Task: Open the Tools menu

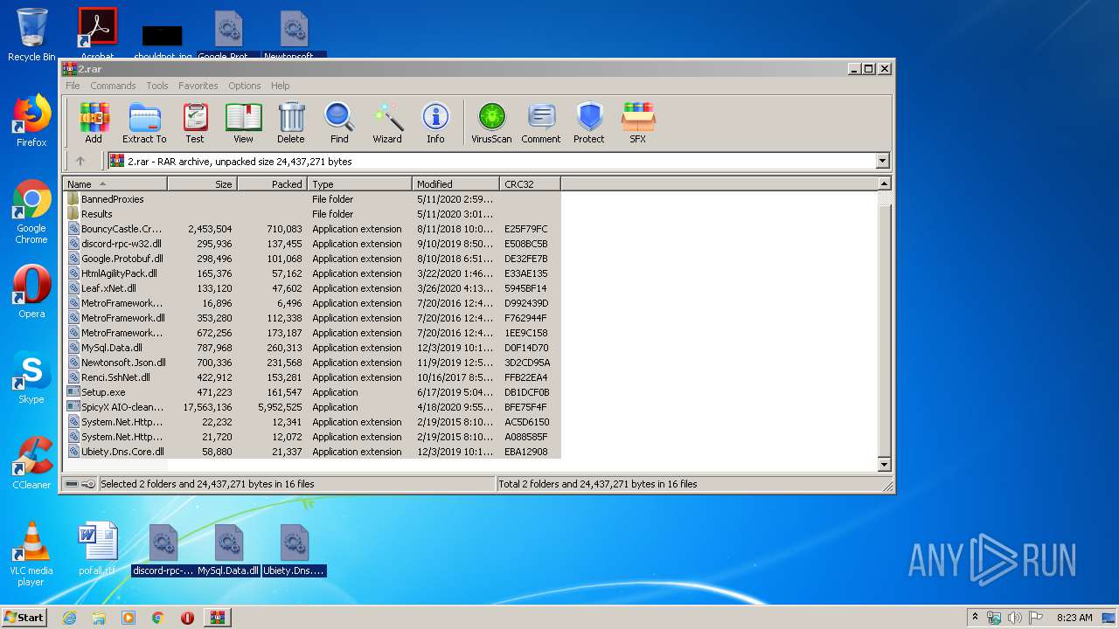Action: [x=157, y=86]
